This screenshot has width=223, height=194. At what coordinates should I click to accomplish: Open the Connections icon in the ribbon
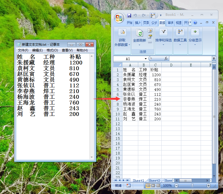point(150,30)
